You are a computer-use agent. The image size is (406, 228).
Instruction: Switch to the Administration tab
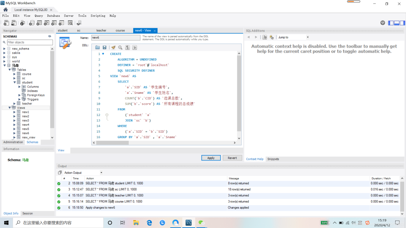pos(13,142)
